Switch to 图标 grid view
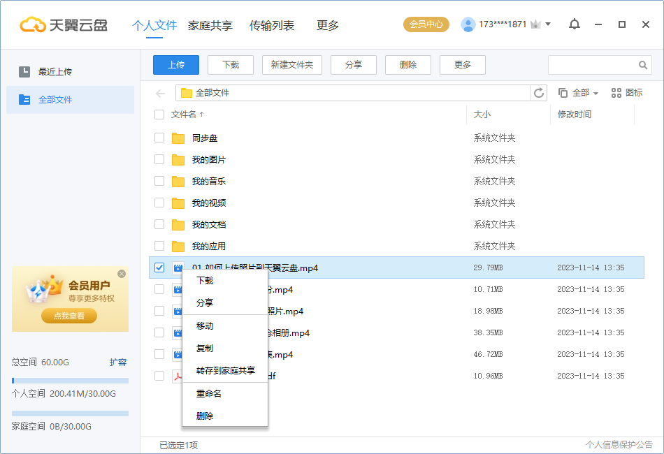Image resolution: width=664 pixels, height=454 pixels. tap(626, 92)
